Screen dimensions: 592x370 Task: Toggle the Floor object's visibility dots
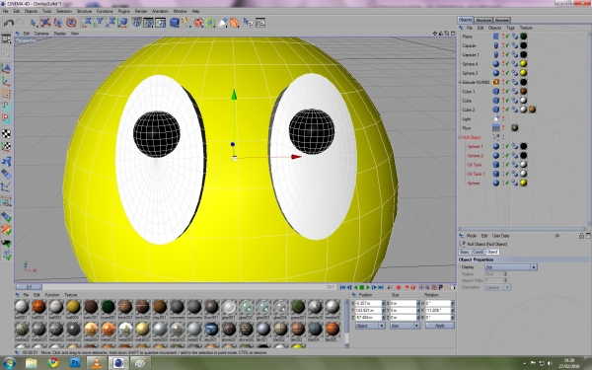pos(503,128)
